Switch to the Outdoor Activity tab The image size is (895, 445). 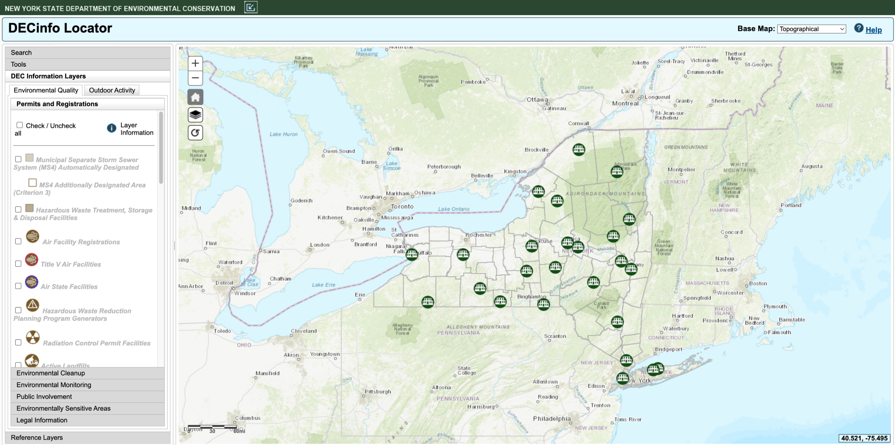(x=112, y=90)
